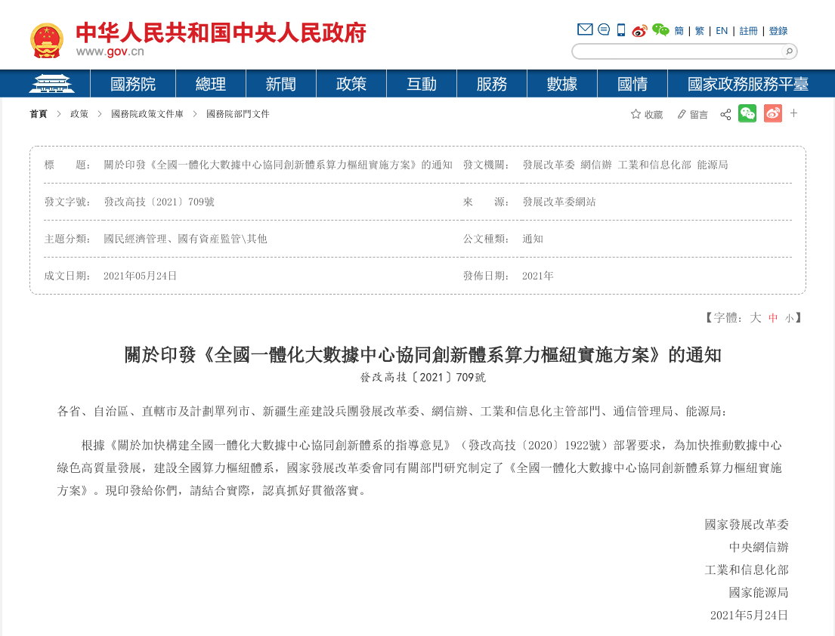This screenshot has width=835, height=636.
Task: Click signature line 中央網信辦
Action: point(759,547)
